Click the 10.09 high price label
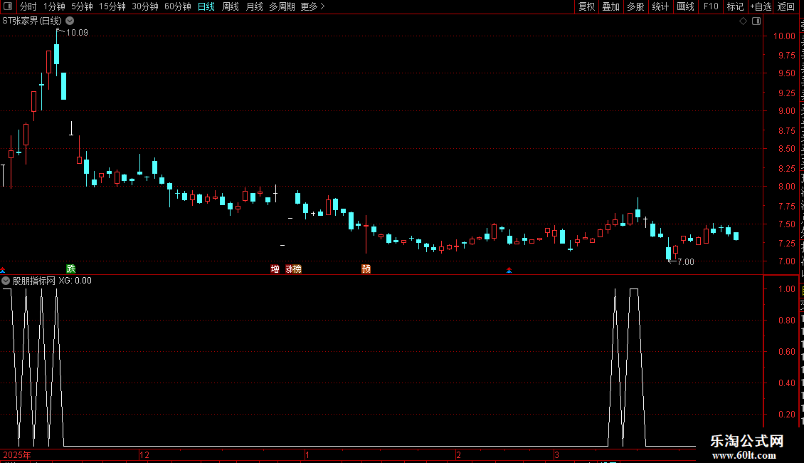Screen dimensions: 804x463 point(77,32)
